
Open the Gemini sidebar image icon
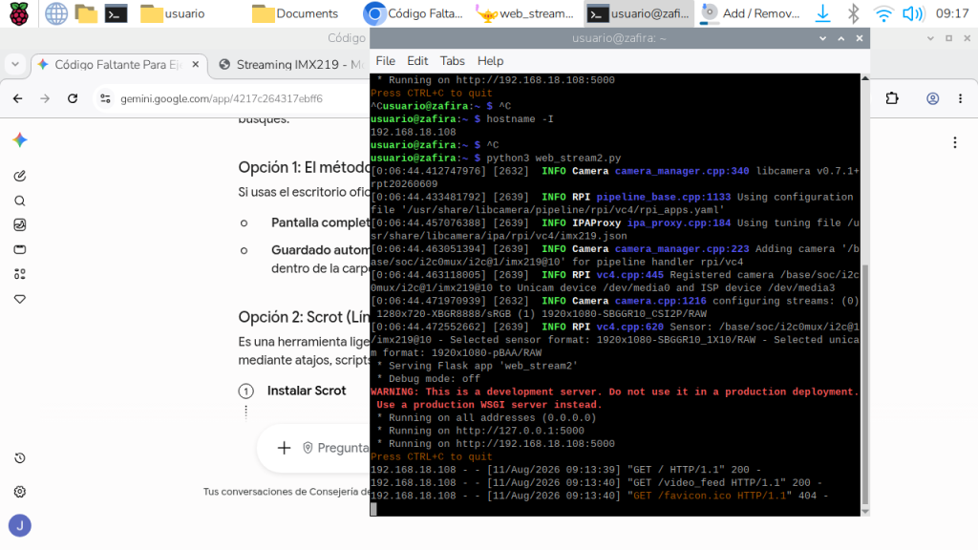pyautogui.click(x=20, y=225)
